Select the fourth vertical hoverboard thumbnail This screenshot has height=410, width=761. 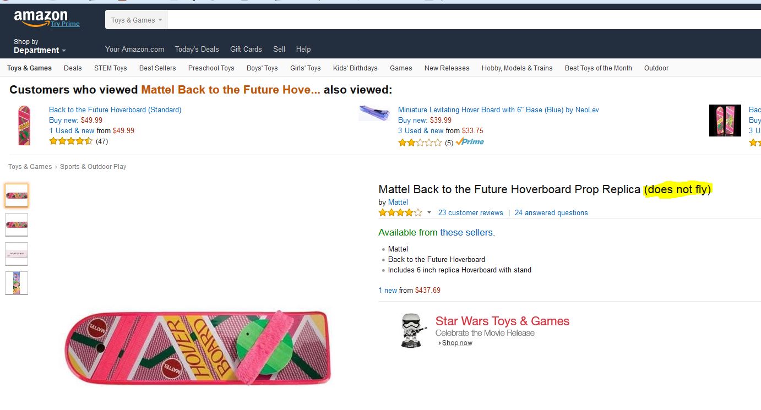point(17,283)
